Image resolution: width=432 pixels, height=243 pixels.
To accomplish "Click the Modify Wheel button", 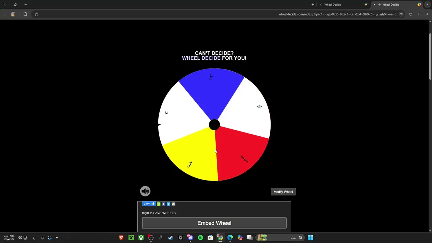I will 283,192.
